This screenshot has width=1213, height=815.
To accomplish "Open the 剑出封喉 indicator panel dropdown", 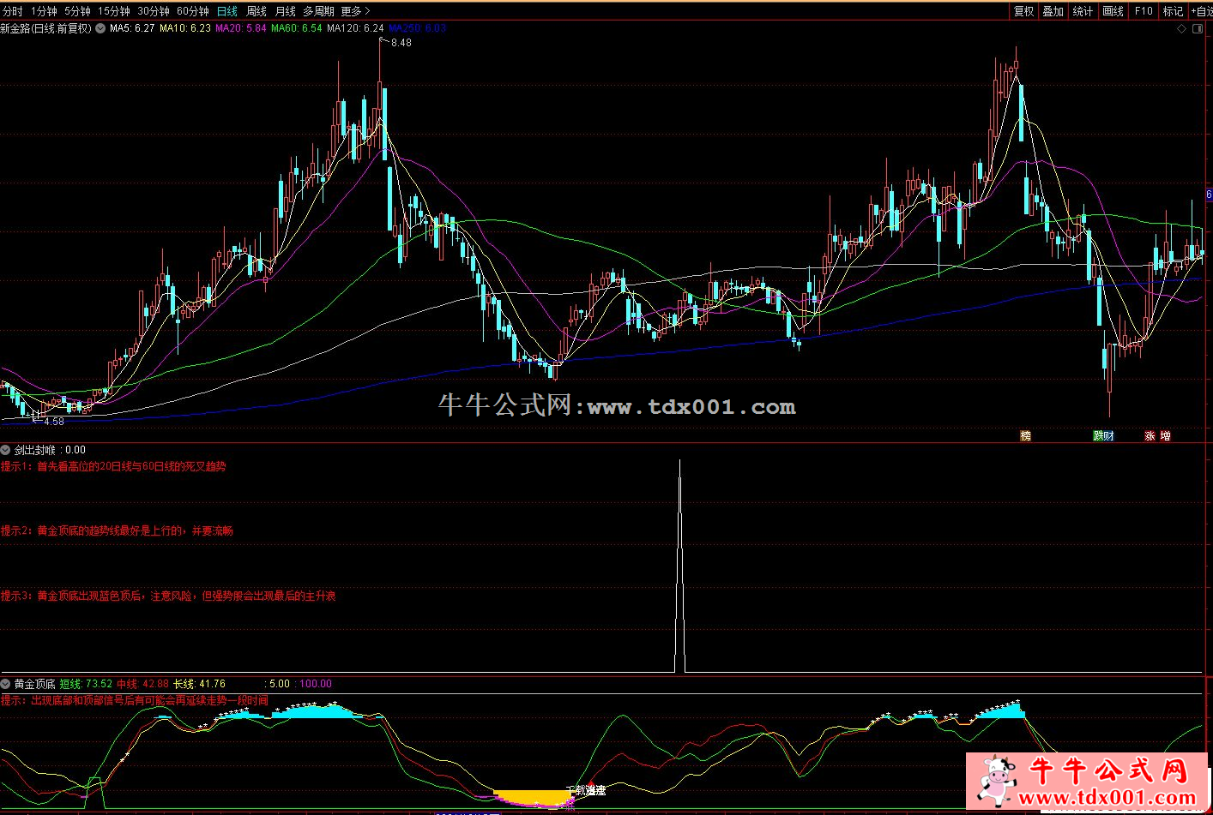I will pos(6,450).
